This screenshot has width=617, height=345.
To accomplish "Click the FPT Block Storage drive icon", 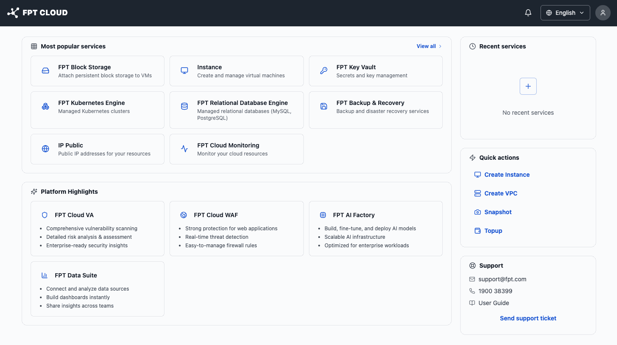I will click(x=45, y=71).
